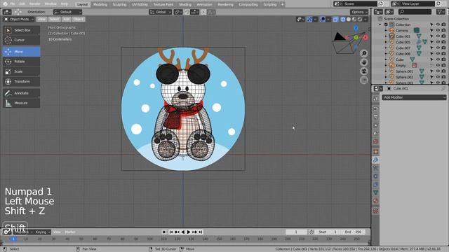Switch to the Shading workspace tab

click(185, 4)
